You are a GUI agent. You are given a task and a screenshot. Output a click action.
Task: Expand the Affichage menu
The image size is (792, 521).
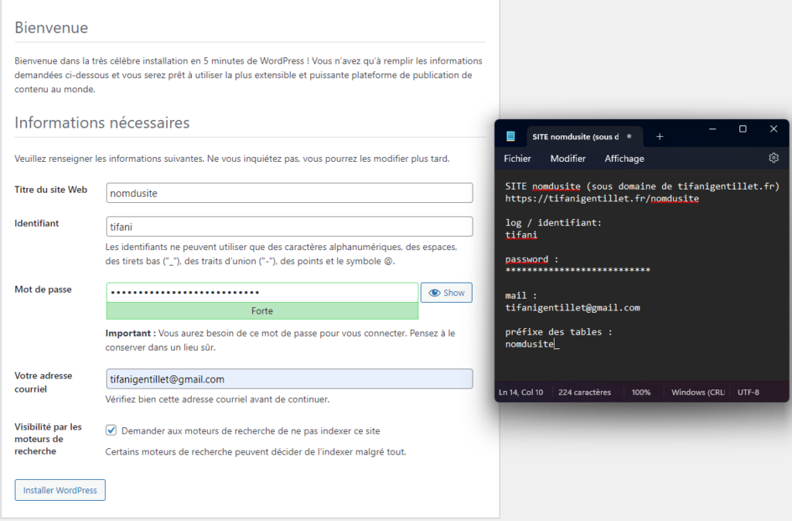tap(624, 159)
